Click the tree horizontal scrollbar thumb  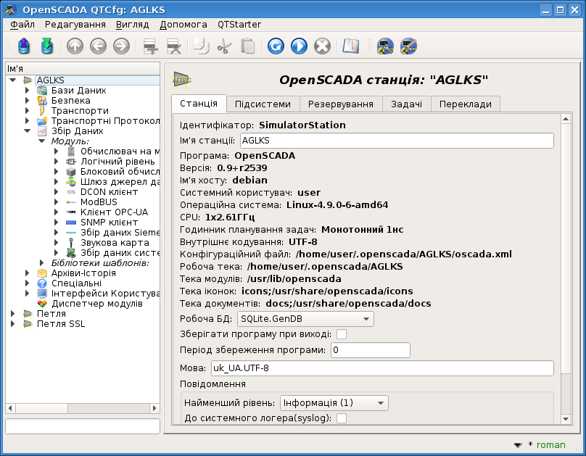coord(41,408)
